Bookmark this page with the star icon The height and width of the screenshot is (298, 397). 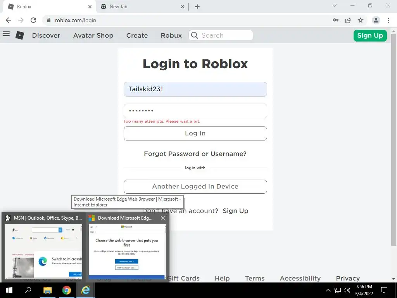361,20
